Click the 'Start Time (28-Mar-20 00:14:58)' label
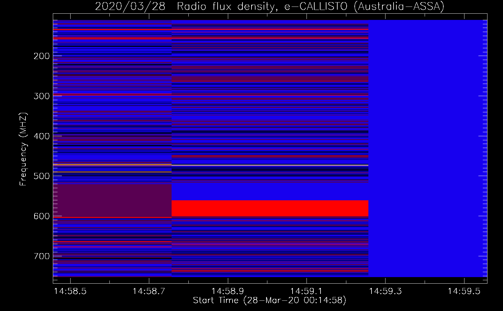The width and height of the screenshot is (503, 311). pos(270,300)
